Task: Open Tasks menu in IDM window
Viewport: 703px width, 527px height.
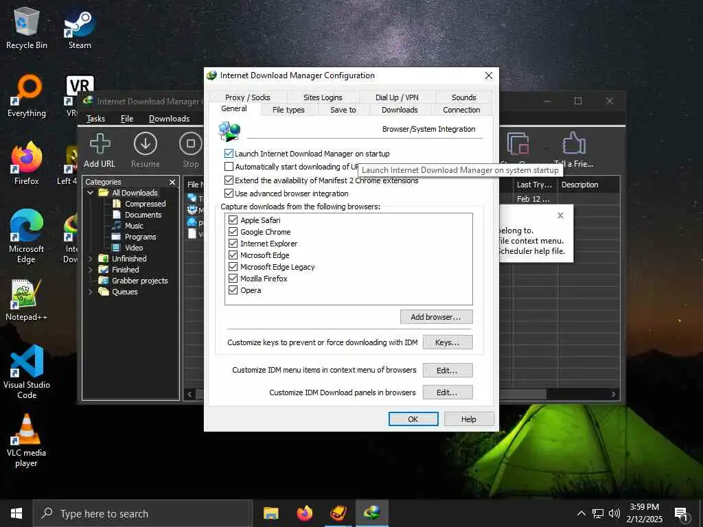Action: point(95,119)
